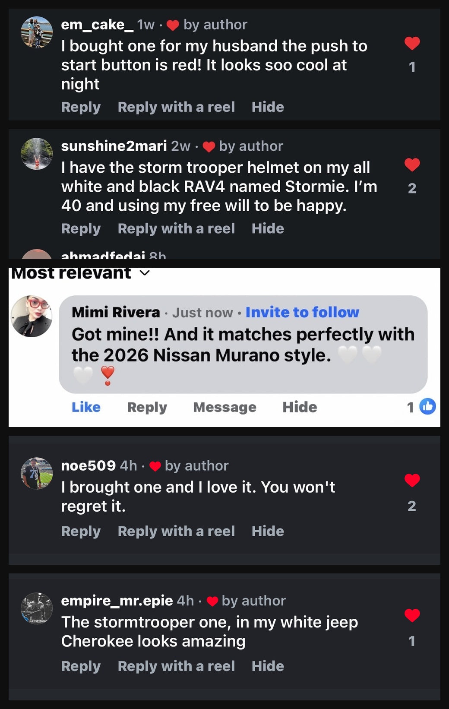The height and width of the screenshot is (709, 449).
Task: Open em_cake_ profile picture
Action: (37, 32)
